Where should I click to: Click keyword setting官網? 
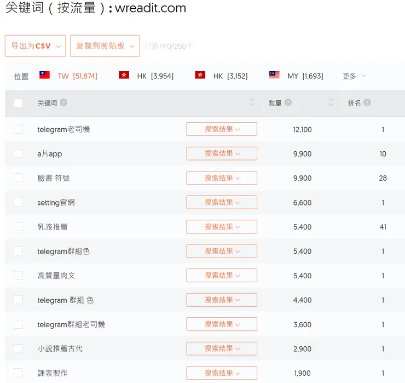[x=56, y=203]
